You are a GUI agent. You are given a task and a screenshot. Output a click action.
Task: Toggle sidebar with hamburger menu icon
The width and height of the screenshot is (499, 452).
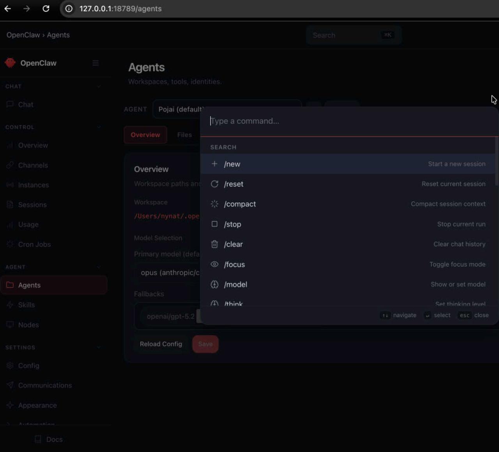pyautogui.click(x=96, y=63)
